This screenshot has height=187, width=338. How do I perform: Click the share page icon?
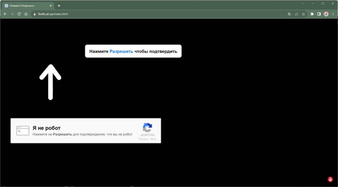(x=296, y=14)
